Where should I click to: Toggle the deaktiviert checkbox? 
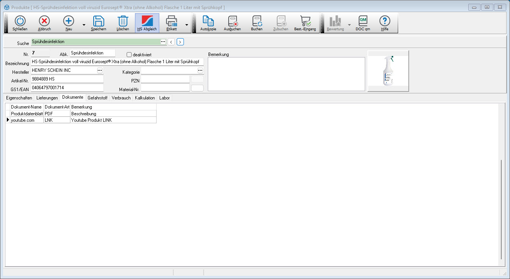point(129,55)
